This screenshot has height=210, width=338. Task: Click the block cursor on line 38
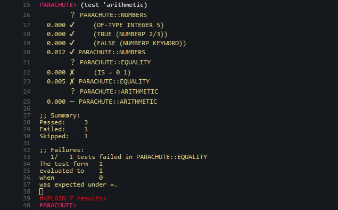point(41,191)
